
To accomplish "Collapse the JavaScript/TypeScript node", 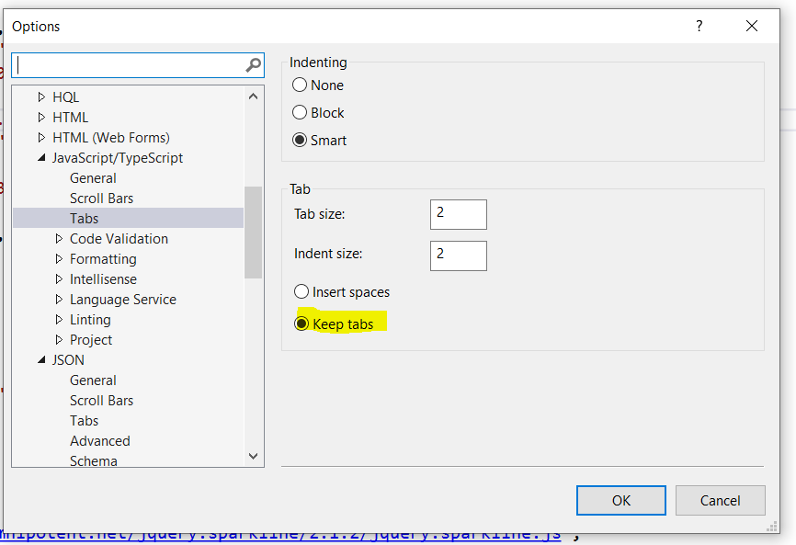I will click(x=41, y=158).
